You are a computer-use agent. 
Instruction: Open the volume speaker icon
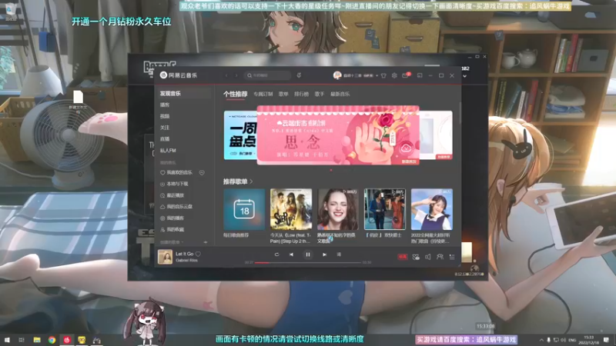click(428, 257)
